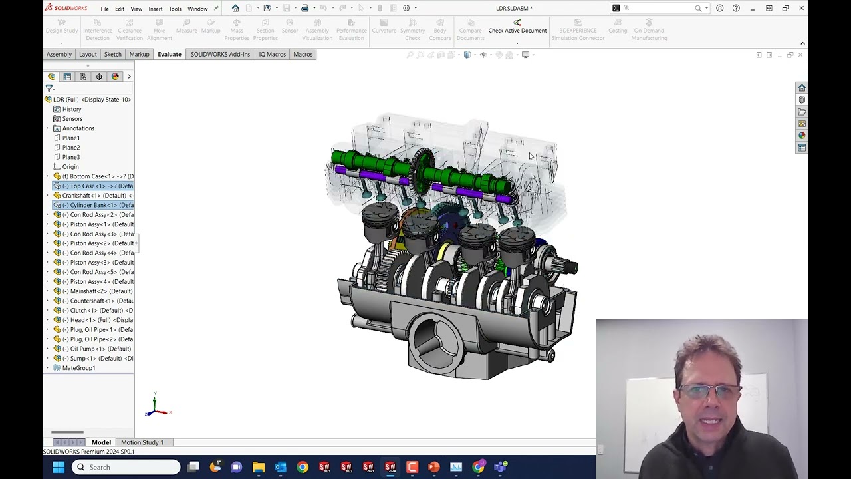Screen dimensions: 851x479
Task: Switch to Motion Study 1 tab
Action: (142, 442)
